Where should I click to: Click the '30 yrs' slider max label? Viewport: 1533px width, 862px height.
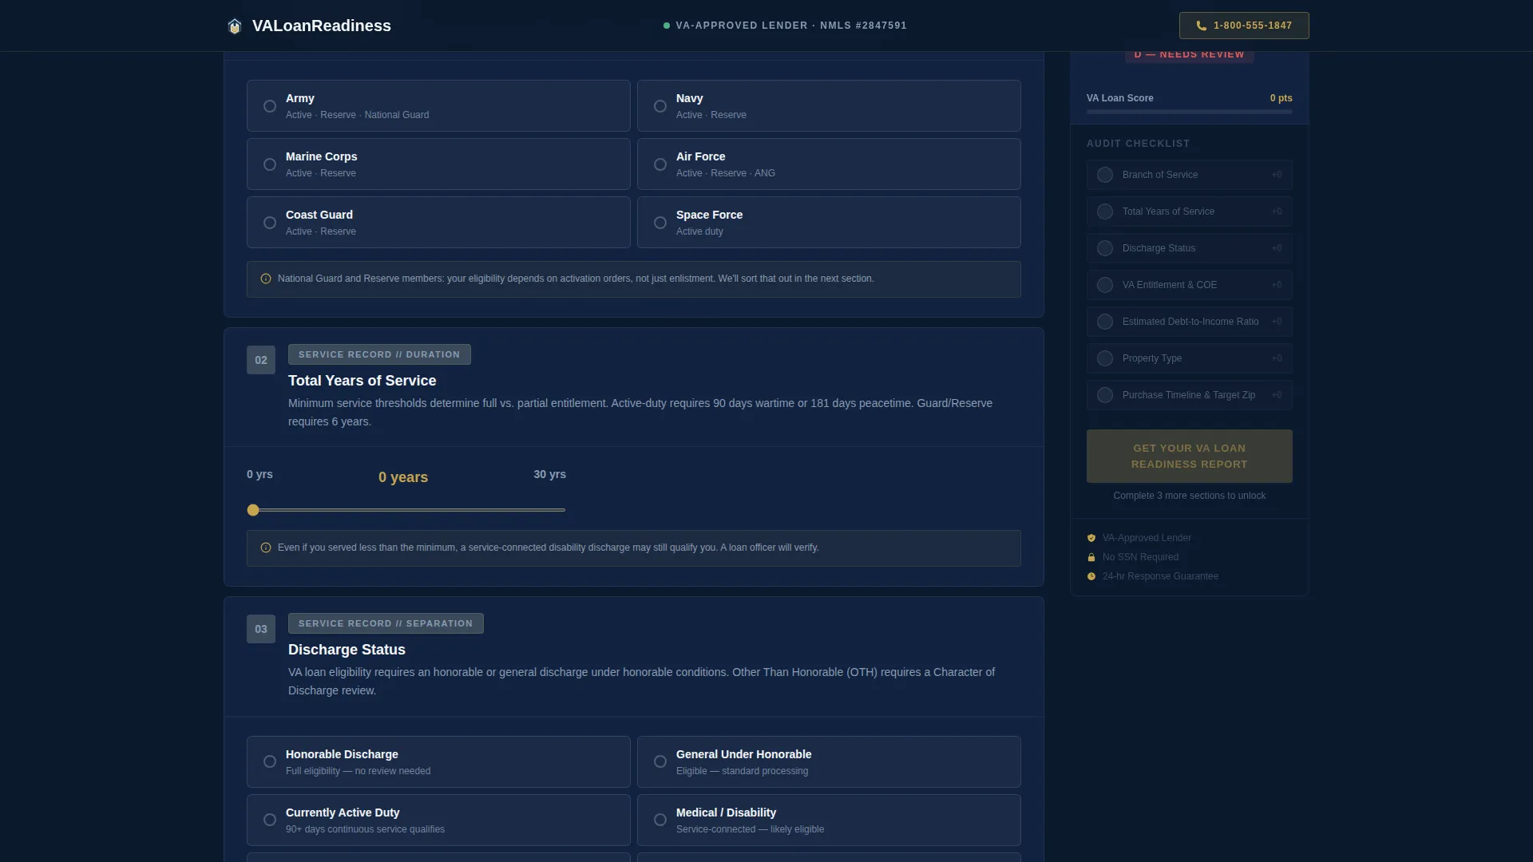coord(549,475)
